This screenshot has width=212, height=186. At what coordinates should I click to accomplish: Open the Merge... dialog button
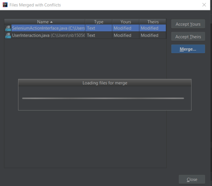[188, 49]
